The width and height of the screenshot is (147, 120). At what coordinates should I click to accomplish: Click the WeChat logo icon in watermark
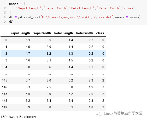(99, 113)
